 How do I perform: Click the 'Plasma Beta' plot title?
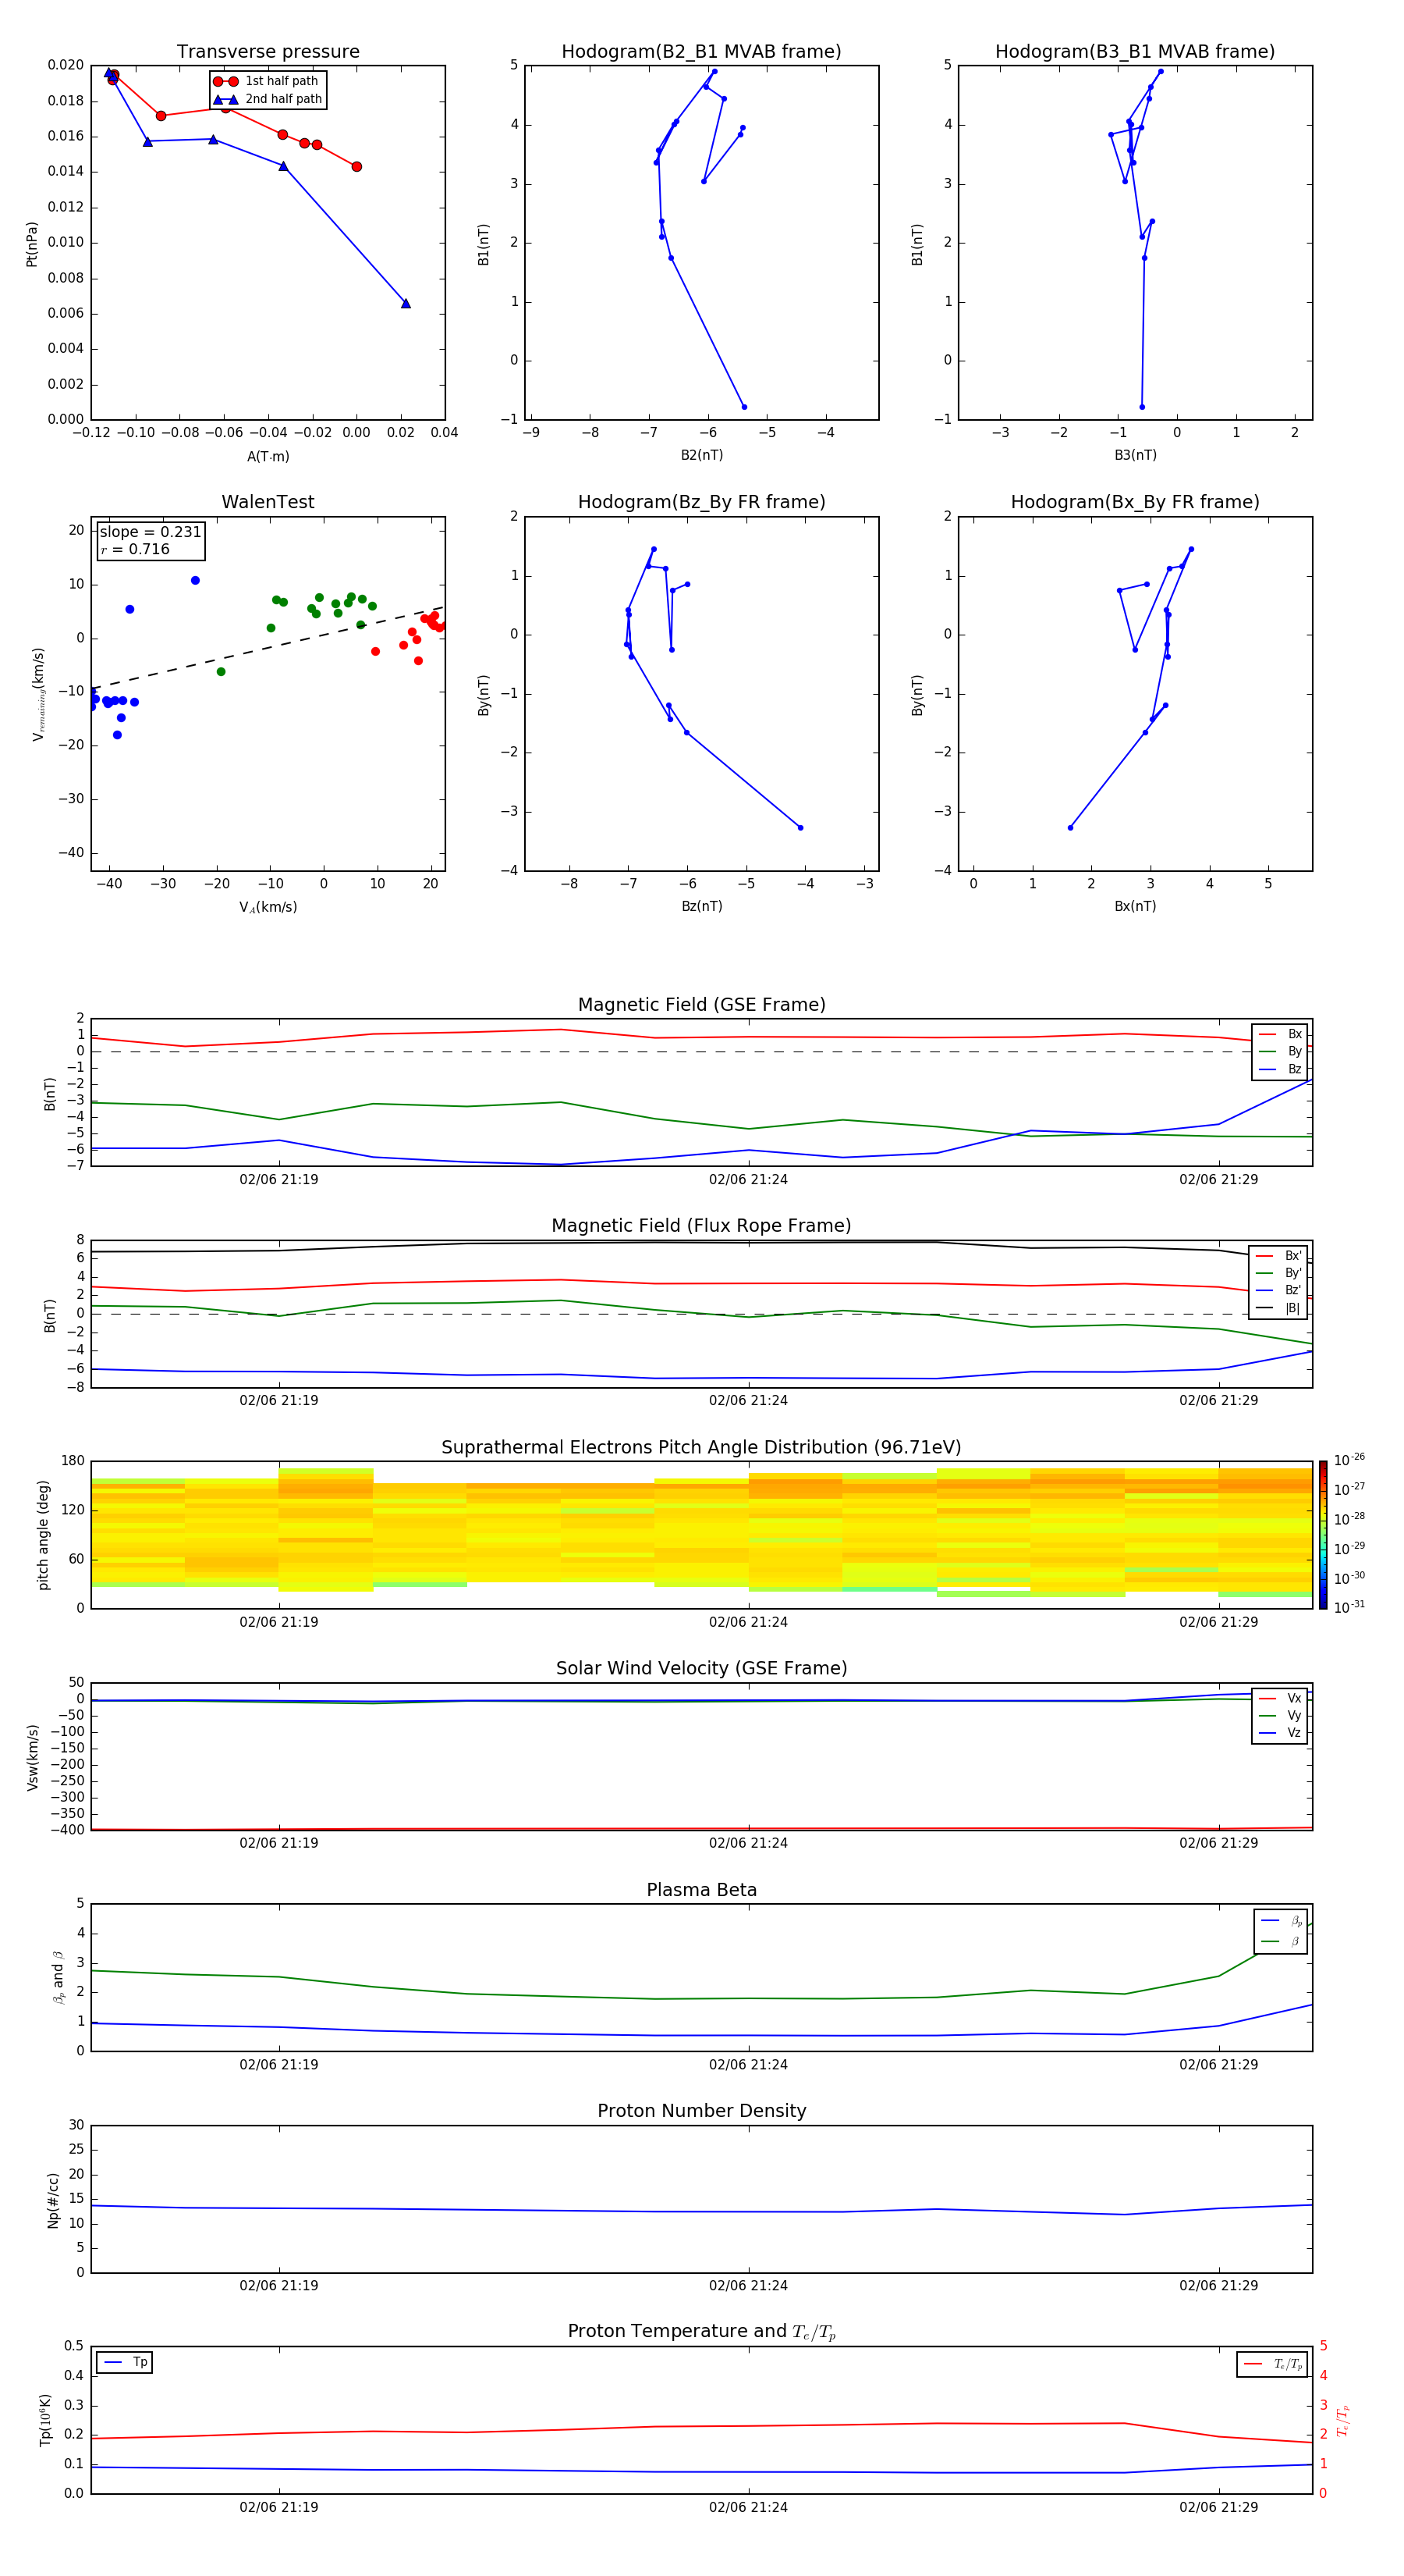[x=701, y=1890]
